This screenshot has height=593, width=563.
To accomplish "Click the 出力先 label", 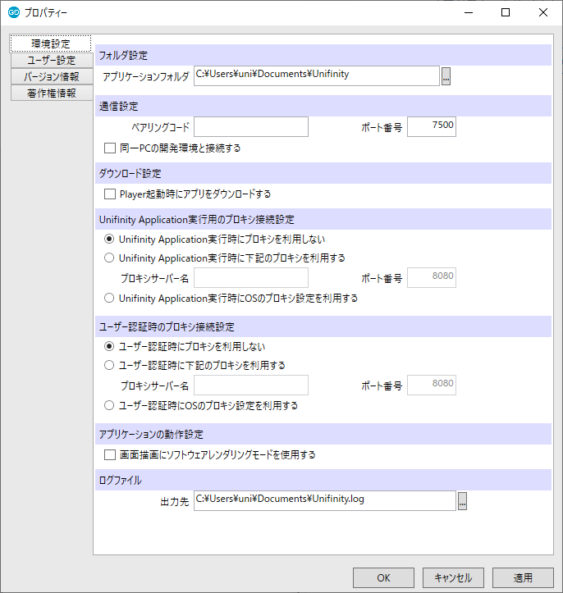I will [x=175, y=501].
